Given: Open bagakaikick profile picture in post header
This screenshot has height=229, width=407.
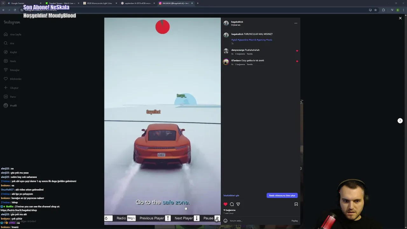Looking at the screenshot, I should pos(226,23).
